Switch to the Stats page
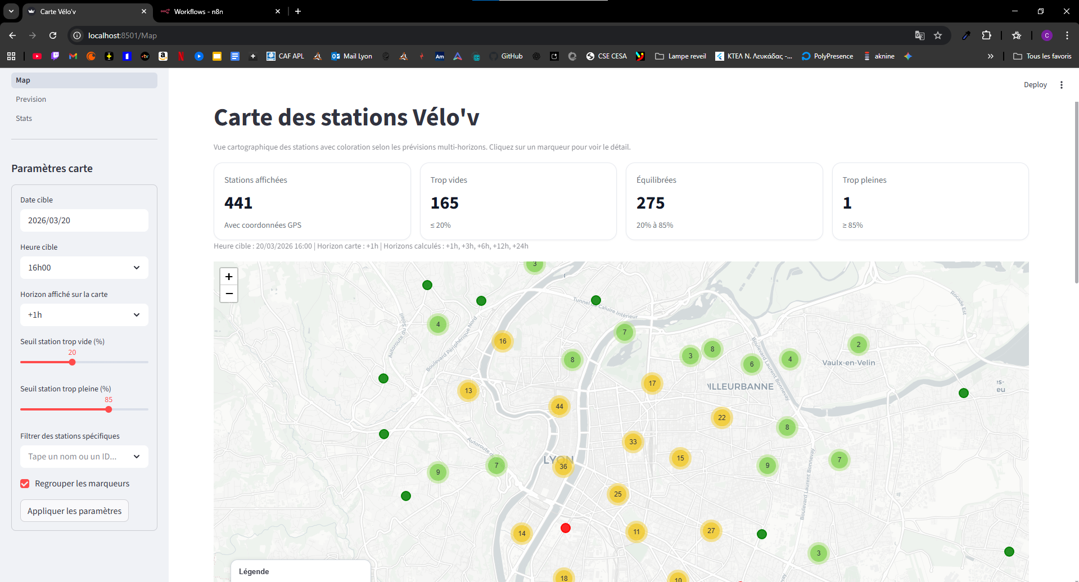Viewport: 1079px width, 582px height. coord(24,118)
